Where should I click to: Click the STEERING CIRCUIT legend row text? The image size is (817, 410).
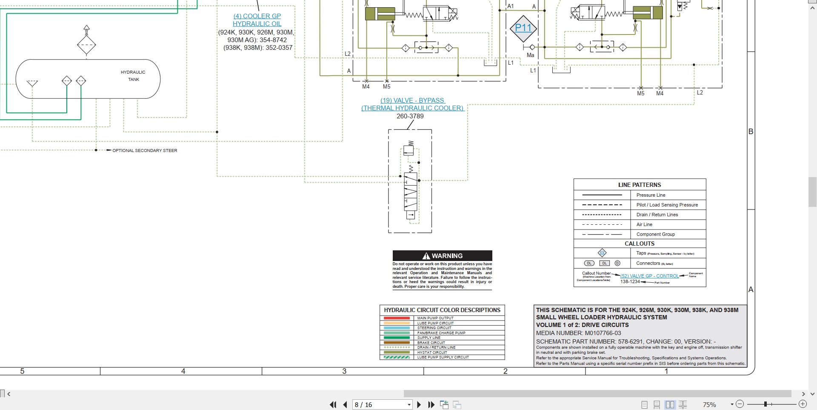(434, 328)
